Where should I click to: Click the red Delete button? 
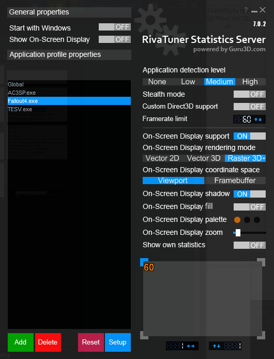click(x=48, y=342)
